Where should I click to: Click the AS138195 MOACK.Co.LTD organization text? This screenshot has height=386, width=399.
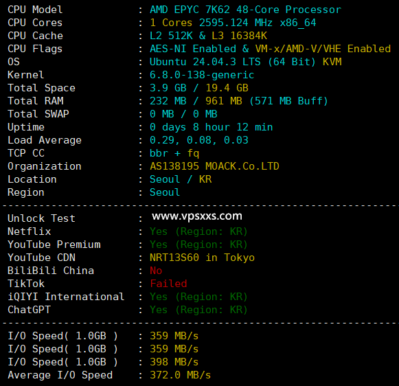[214, 166]
